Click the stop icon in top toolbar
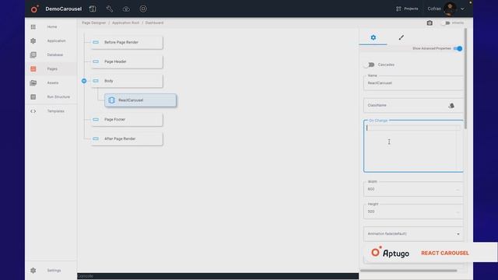 coord(143,9)
